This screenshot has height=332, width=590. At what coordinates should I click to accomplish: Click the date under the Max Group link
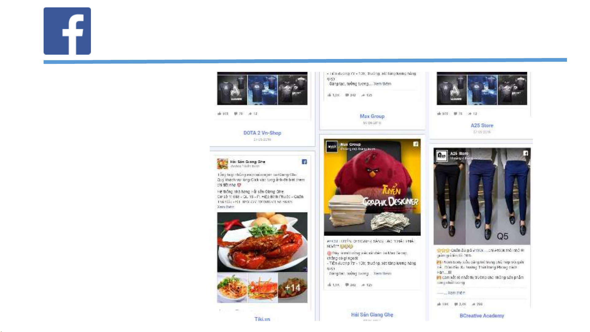[x=372, y=123]
